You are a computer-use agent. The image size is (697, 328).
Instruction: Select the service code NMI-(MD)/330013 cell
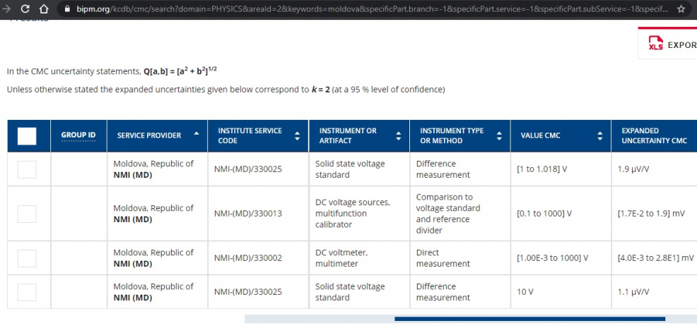pos(258,214)
